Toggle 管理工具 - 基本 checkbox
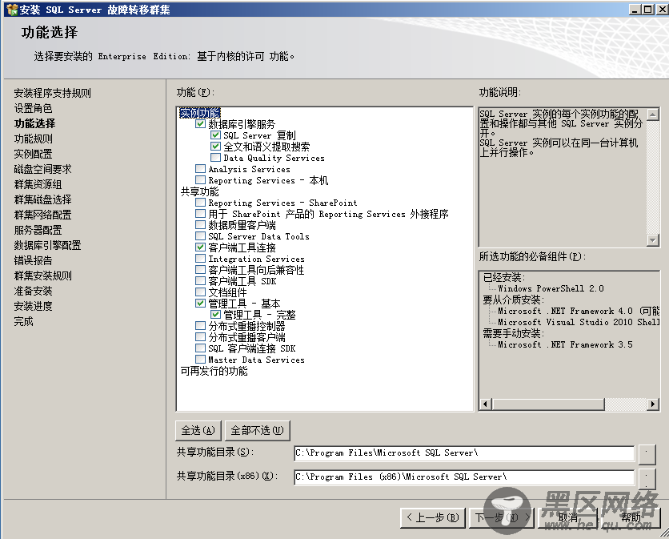Viewport: 669px width, 539px height. [201, 304]
